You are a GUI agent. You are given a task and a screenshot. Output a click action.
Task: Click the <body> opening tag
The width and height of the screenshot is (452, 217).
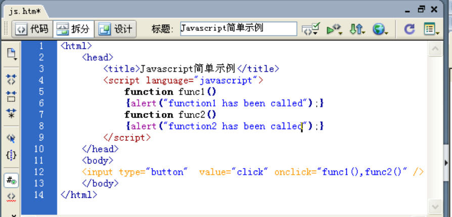click(x=98, y=160)
